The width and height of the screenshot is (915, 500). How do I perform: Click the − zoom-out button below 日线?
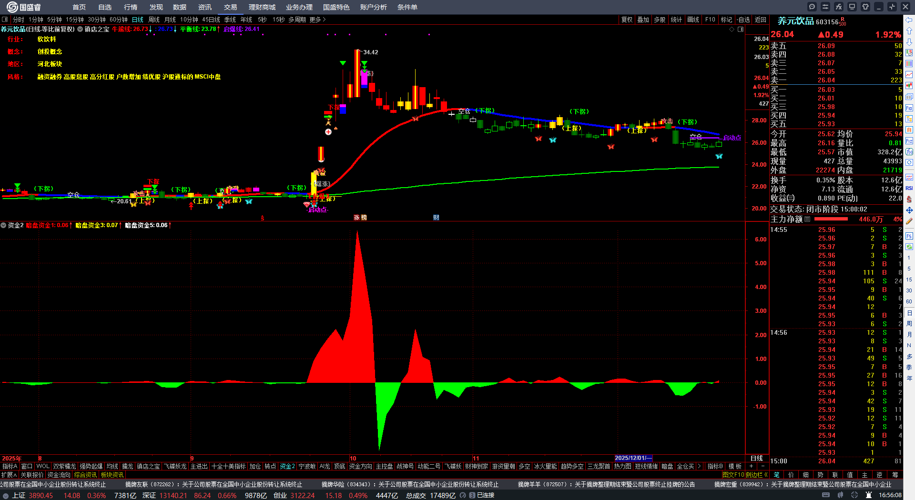click(x=762, y=466)
